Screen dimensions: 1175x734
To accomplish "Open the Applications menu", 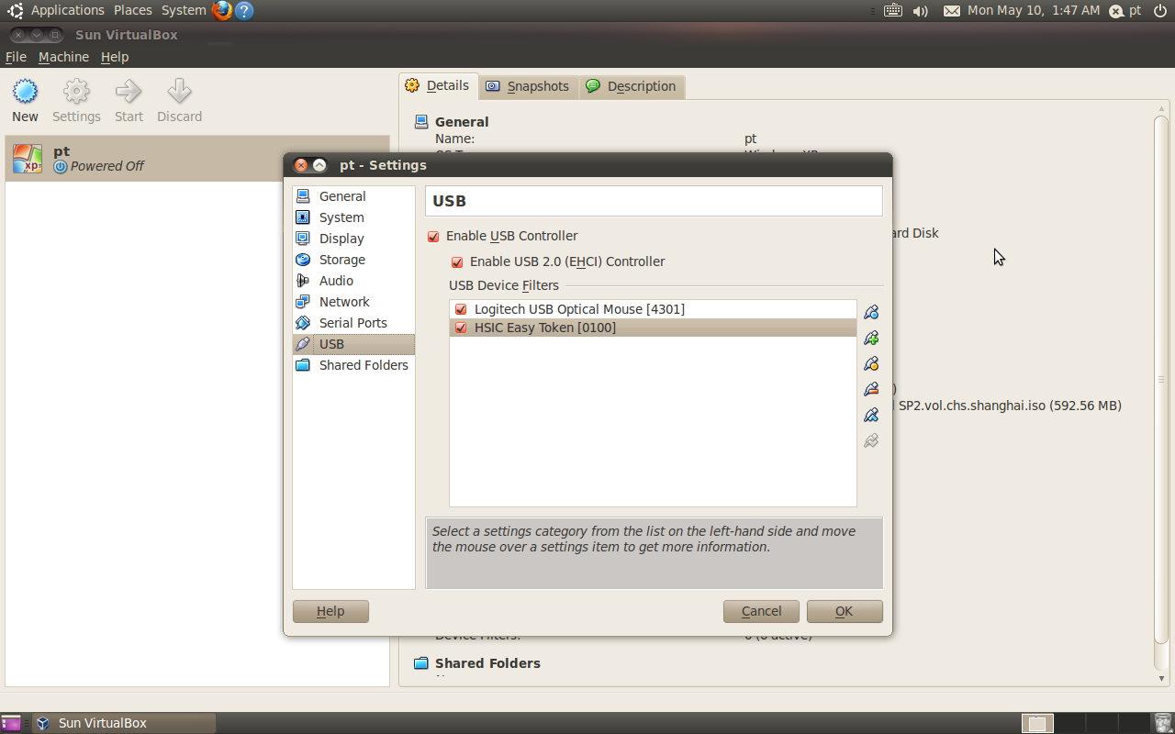I will pyautogui.click(x=67, y=10).
